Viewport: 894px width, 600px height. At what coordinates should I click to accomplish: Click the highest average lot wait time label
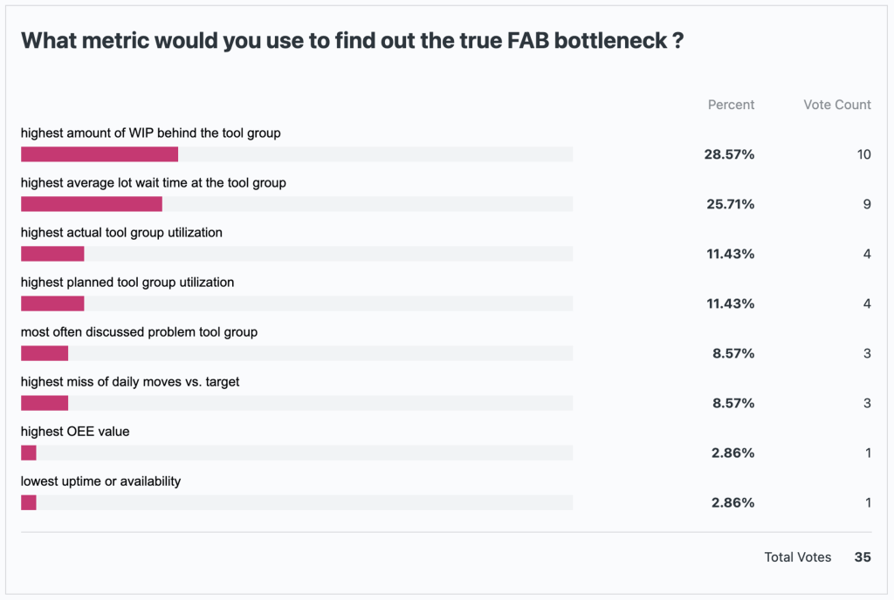click(154, 183)
